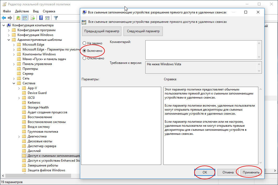The height and width of the screenshot is (185, 278).
Task: Select the Не задано radio button
Action: point(85,43)
